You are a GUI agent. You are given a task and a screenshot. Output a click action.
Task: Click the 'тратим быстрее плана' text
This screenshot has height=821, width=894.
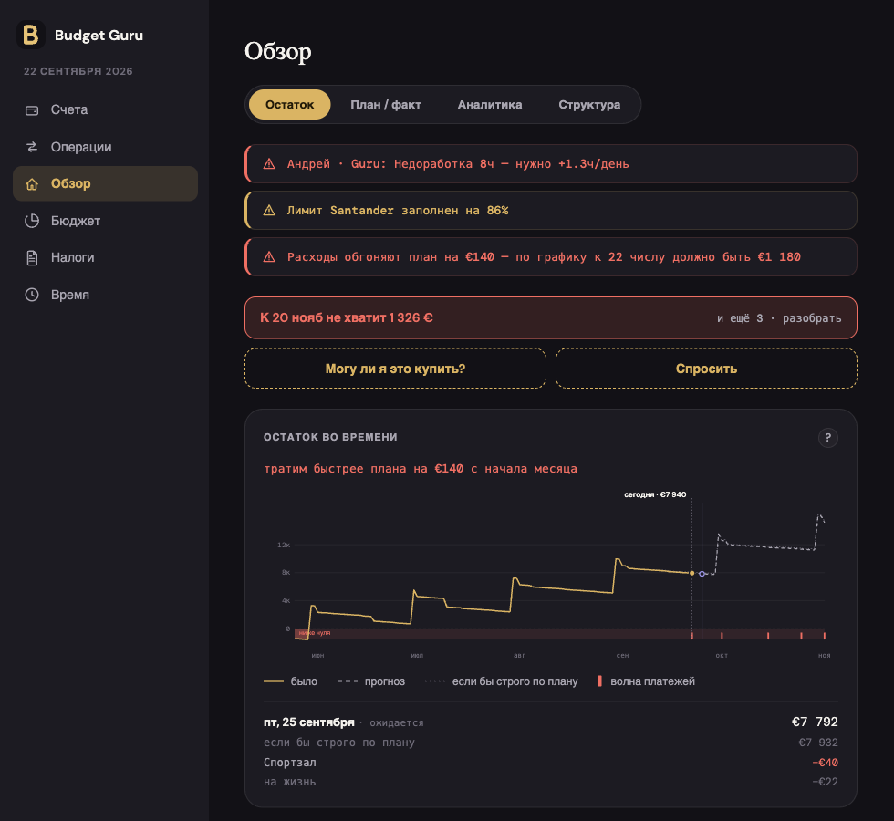(x=421, y=469)
